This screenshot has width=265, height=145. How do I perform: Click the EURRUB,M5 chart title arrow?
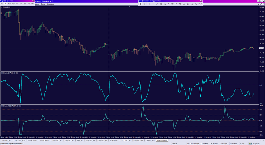click(x=2, y=7)
